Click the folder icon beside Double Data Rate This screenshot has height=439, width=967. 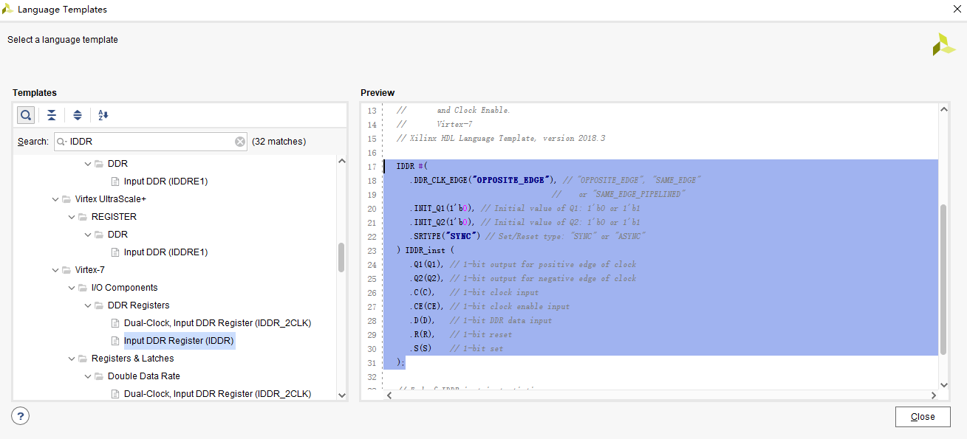click(98, 376)
